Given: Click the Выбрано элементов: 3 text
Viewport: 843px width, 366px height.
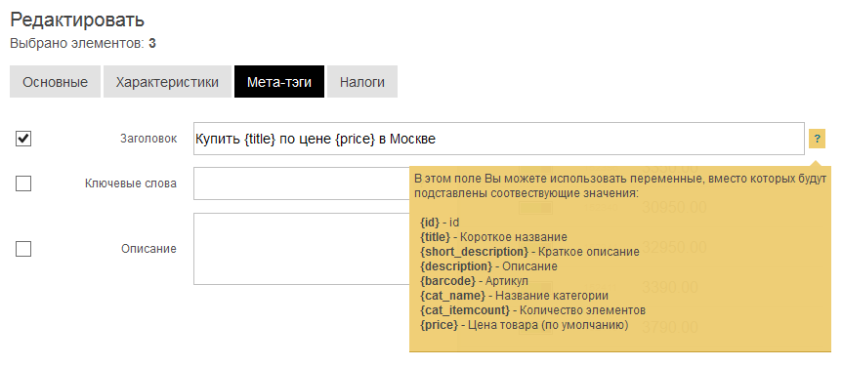Looking at the screenshot, I should [83, 44].
